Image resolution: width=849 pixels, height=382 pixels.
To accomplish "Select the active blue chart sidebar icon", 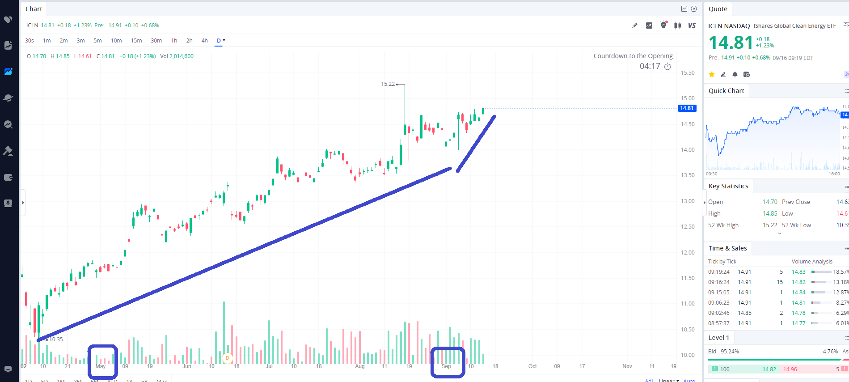I will (x=8, y=72).
